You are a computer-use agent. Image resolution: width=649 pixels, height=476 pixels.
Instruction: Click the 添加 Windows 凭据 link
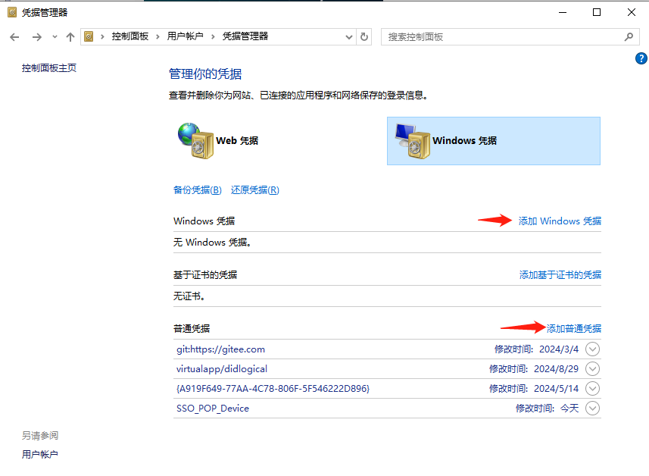coord(559,221)
